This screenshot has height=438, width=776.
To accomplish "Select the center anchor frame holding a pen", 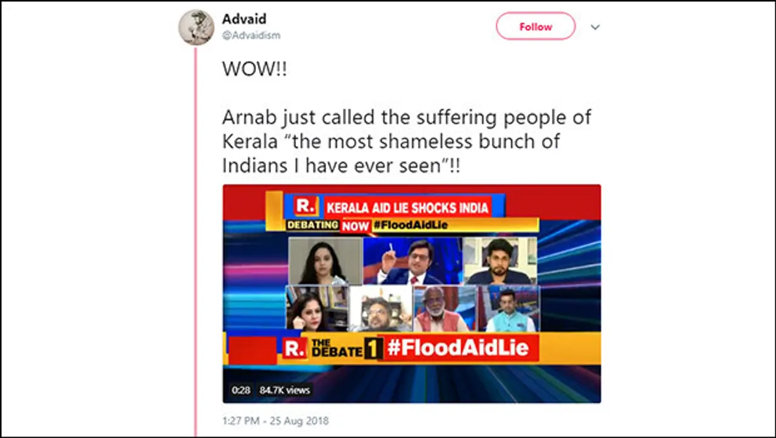I will coord(412,260).
